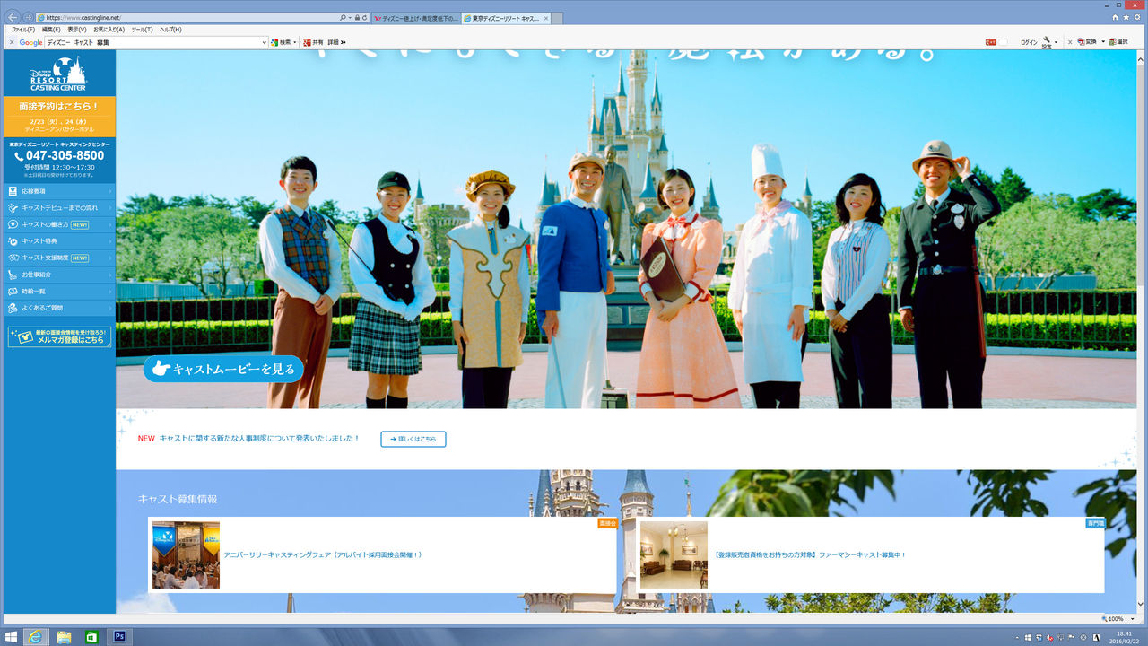This screenshot has height=646, width=1148.
Task: Click the Internet Explorer taskbar icon
Action: (36, 636)
